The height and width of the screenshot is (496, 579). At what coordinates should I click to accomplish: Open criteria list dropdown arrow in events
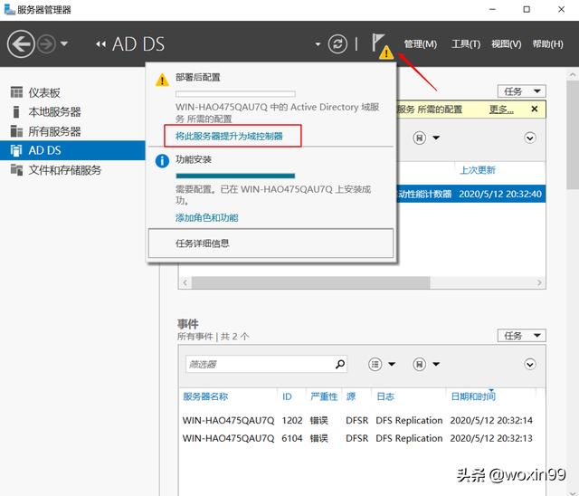[392, 364]
